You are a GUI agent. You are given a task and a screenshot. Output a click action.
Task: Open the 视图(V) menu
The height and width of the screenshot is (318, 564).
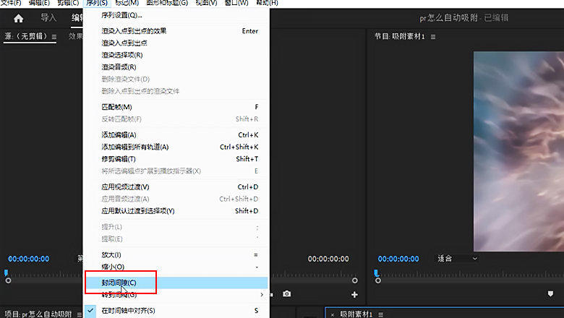(x=207, y=3)
